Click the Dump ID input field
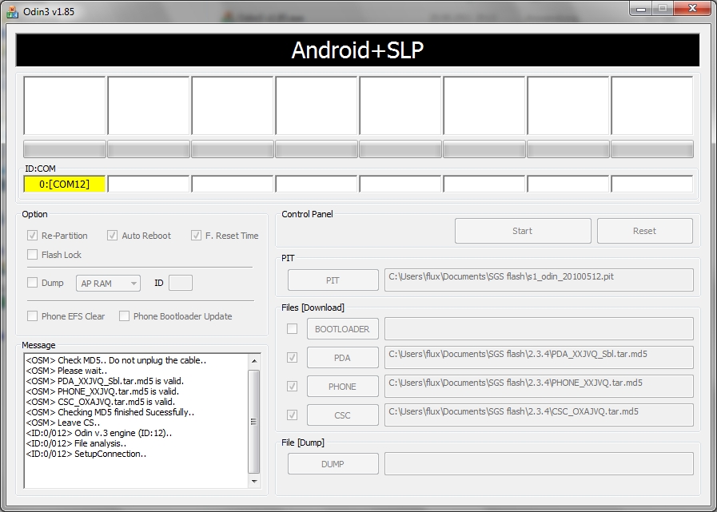 [x=181, y=283]
